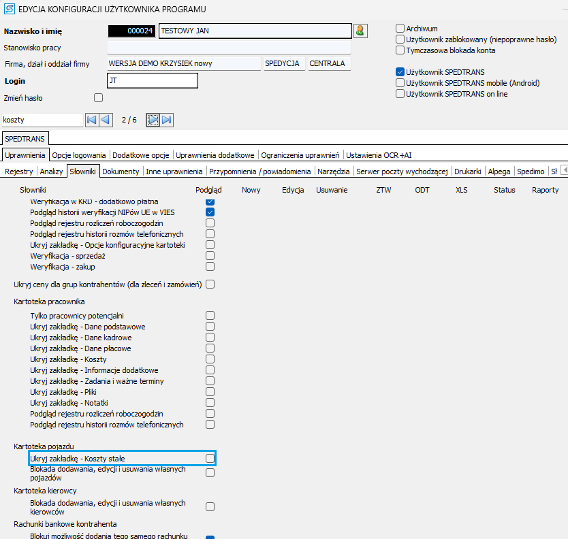Screen dimensions: 568x539
Task: Click the SPEDTRANS logo in the title bar
Action: (x=9, y=9)
